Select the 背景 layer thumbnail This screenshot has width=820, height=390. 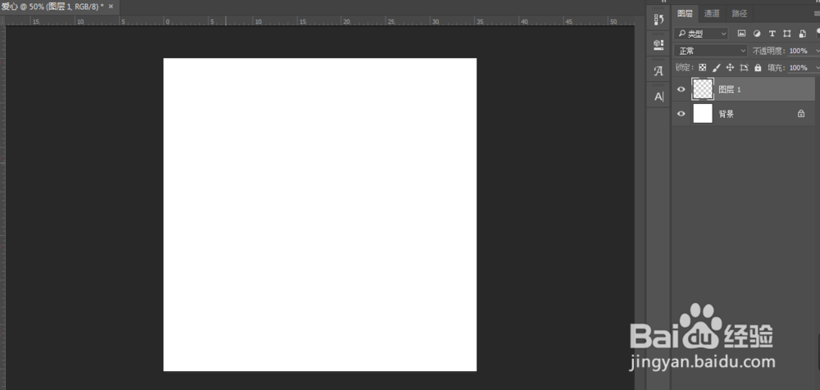[x=703, y=113]
